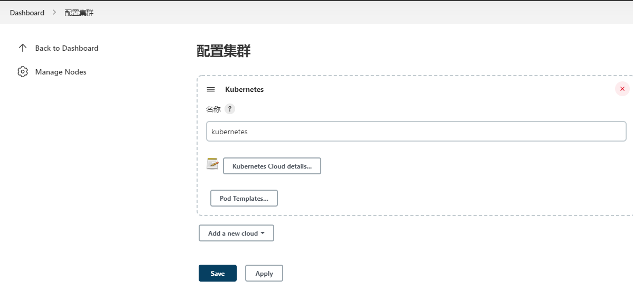Click the Back to Dashboard arrow icon

23,48
